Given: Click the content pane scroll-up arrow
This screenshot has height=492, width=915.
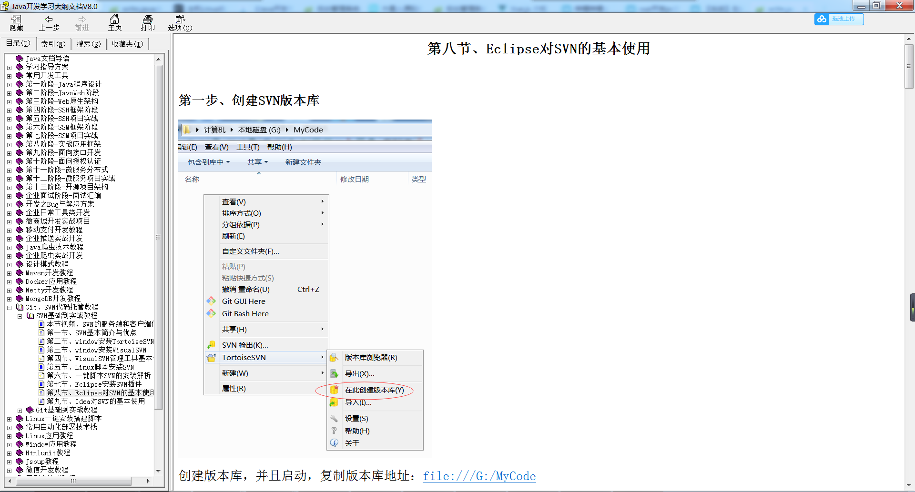Looking at the screenshot, I should pyautogui.click(x=909, y=40).
